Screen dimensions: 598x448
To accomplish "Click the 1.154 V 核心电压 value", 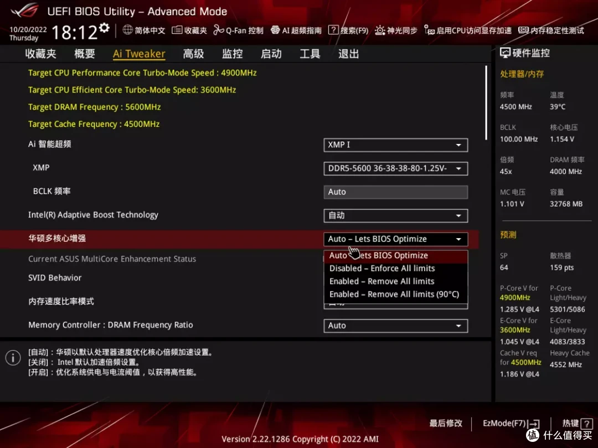I will click(562, 139).
